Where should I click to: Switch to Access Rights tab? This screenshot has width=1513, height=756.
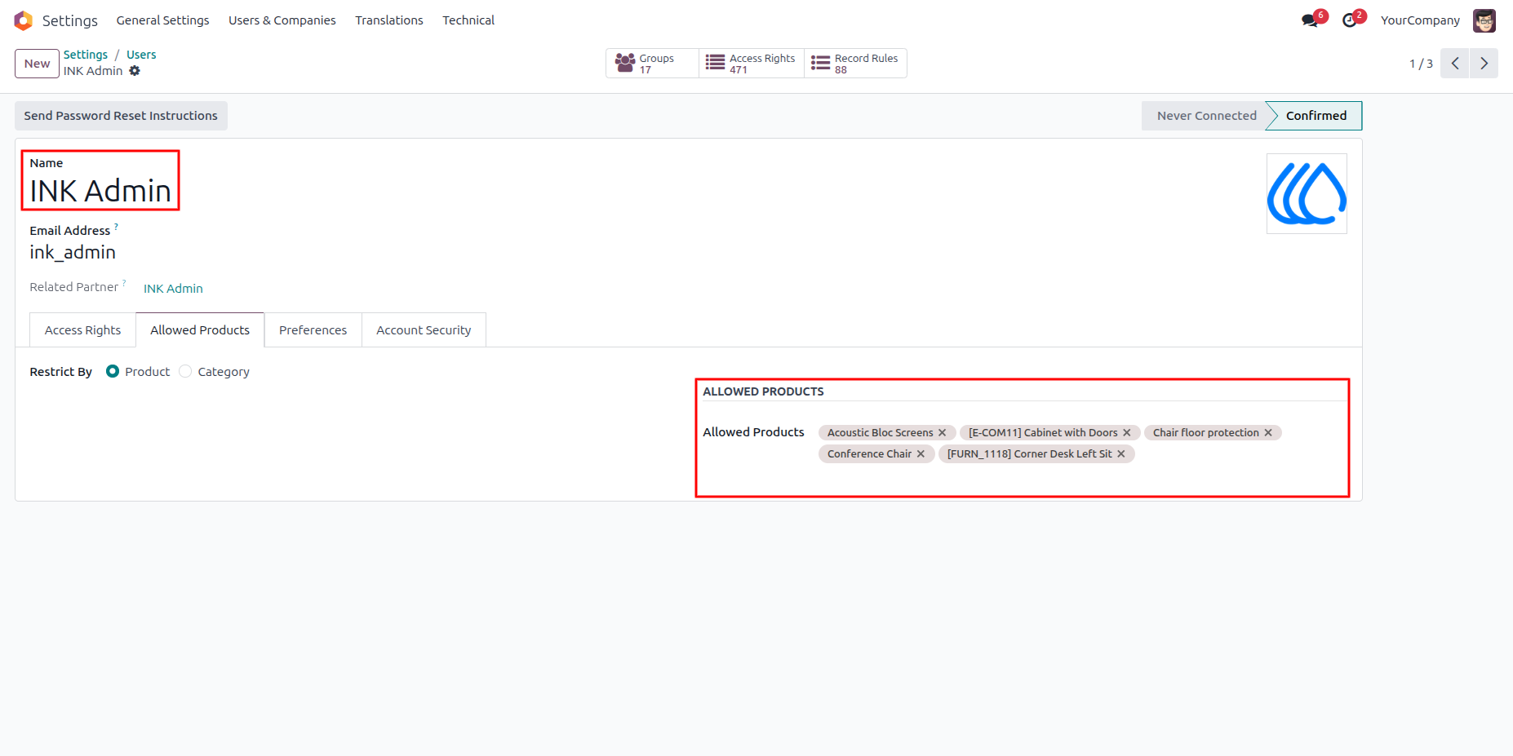82,330
